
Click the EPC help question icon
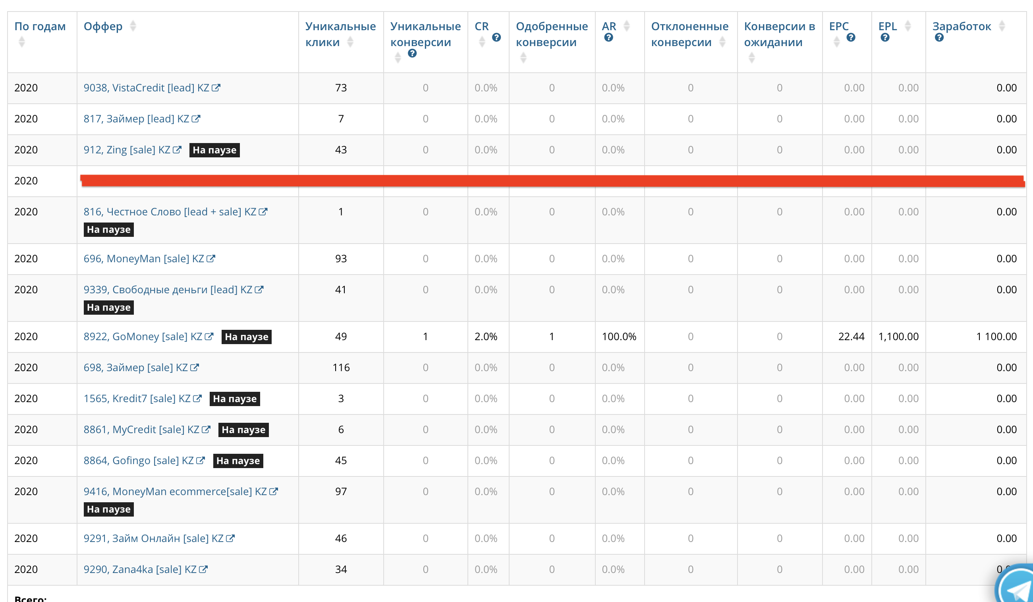click(851, 37)
